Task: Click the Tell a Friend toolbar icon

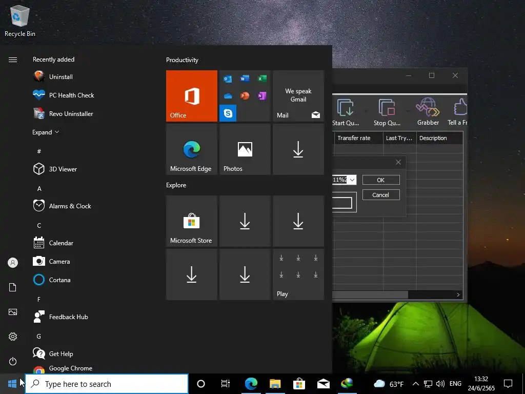Action: (x=458, y=112)
